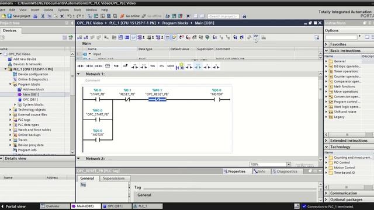This screenshot has width=374, height=210.
Task: Expand the System blocks folder
Action: click(x=15, y=104)
